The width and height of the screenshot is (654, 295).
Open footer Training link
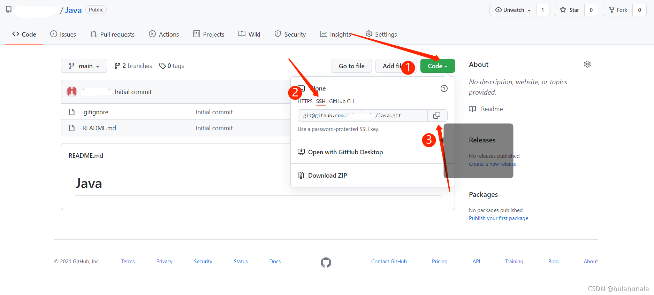click(514, 262)
